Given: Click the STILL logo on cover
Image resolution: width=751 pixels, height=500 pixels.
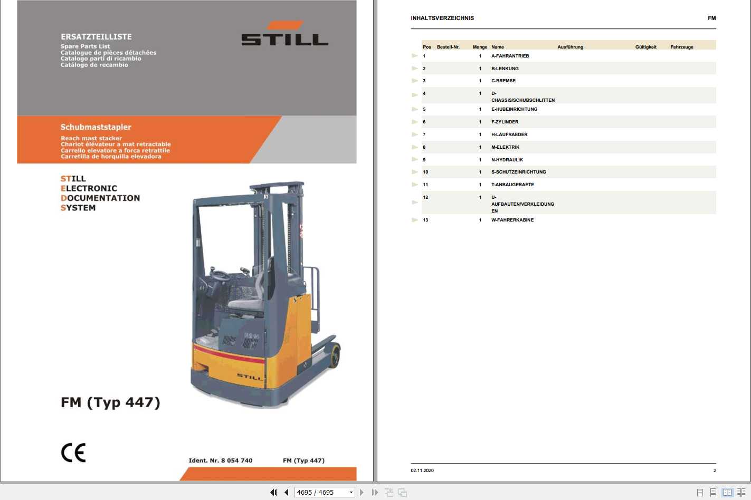Looking at the screenshot, I should (285, 33).
